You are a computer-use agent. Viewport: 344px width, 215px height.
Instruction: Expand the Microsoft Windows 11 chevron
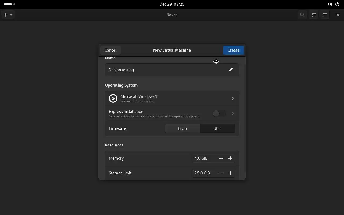(x=233, y=98)
